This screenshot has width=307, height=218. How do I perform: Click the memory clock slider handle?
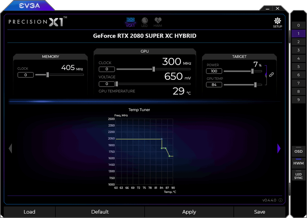click(x=47, y=75)
